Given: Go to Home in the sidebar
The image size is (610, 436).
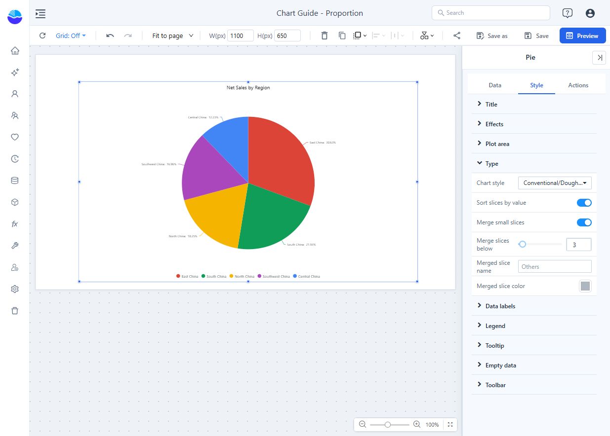Looking at the screenshot, I should 15,51.
